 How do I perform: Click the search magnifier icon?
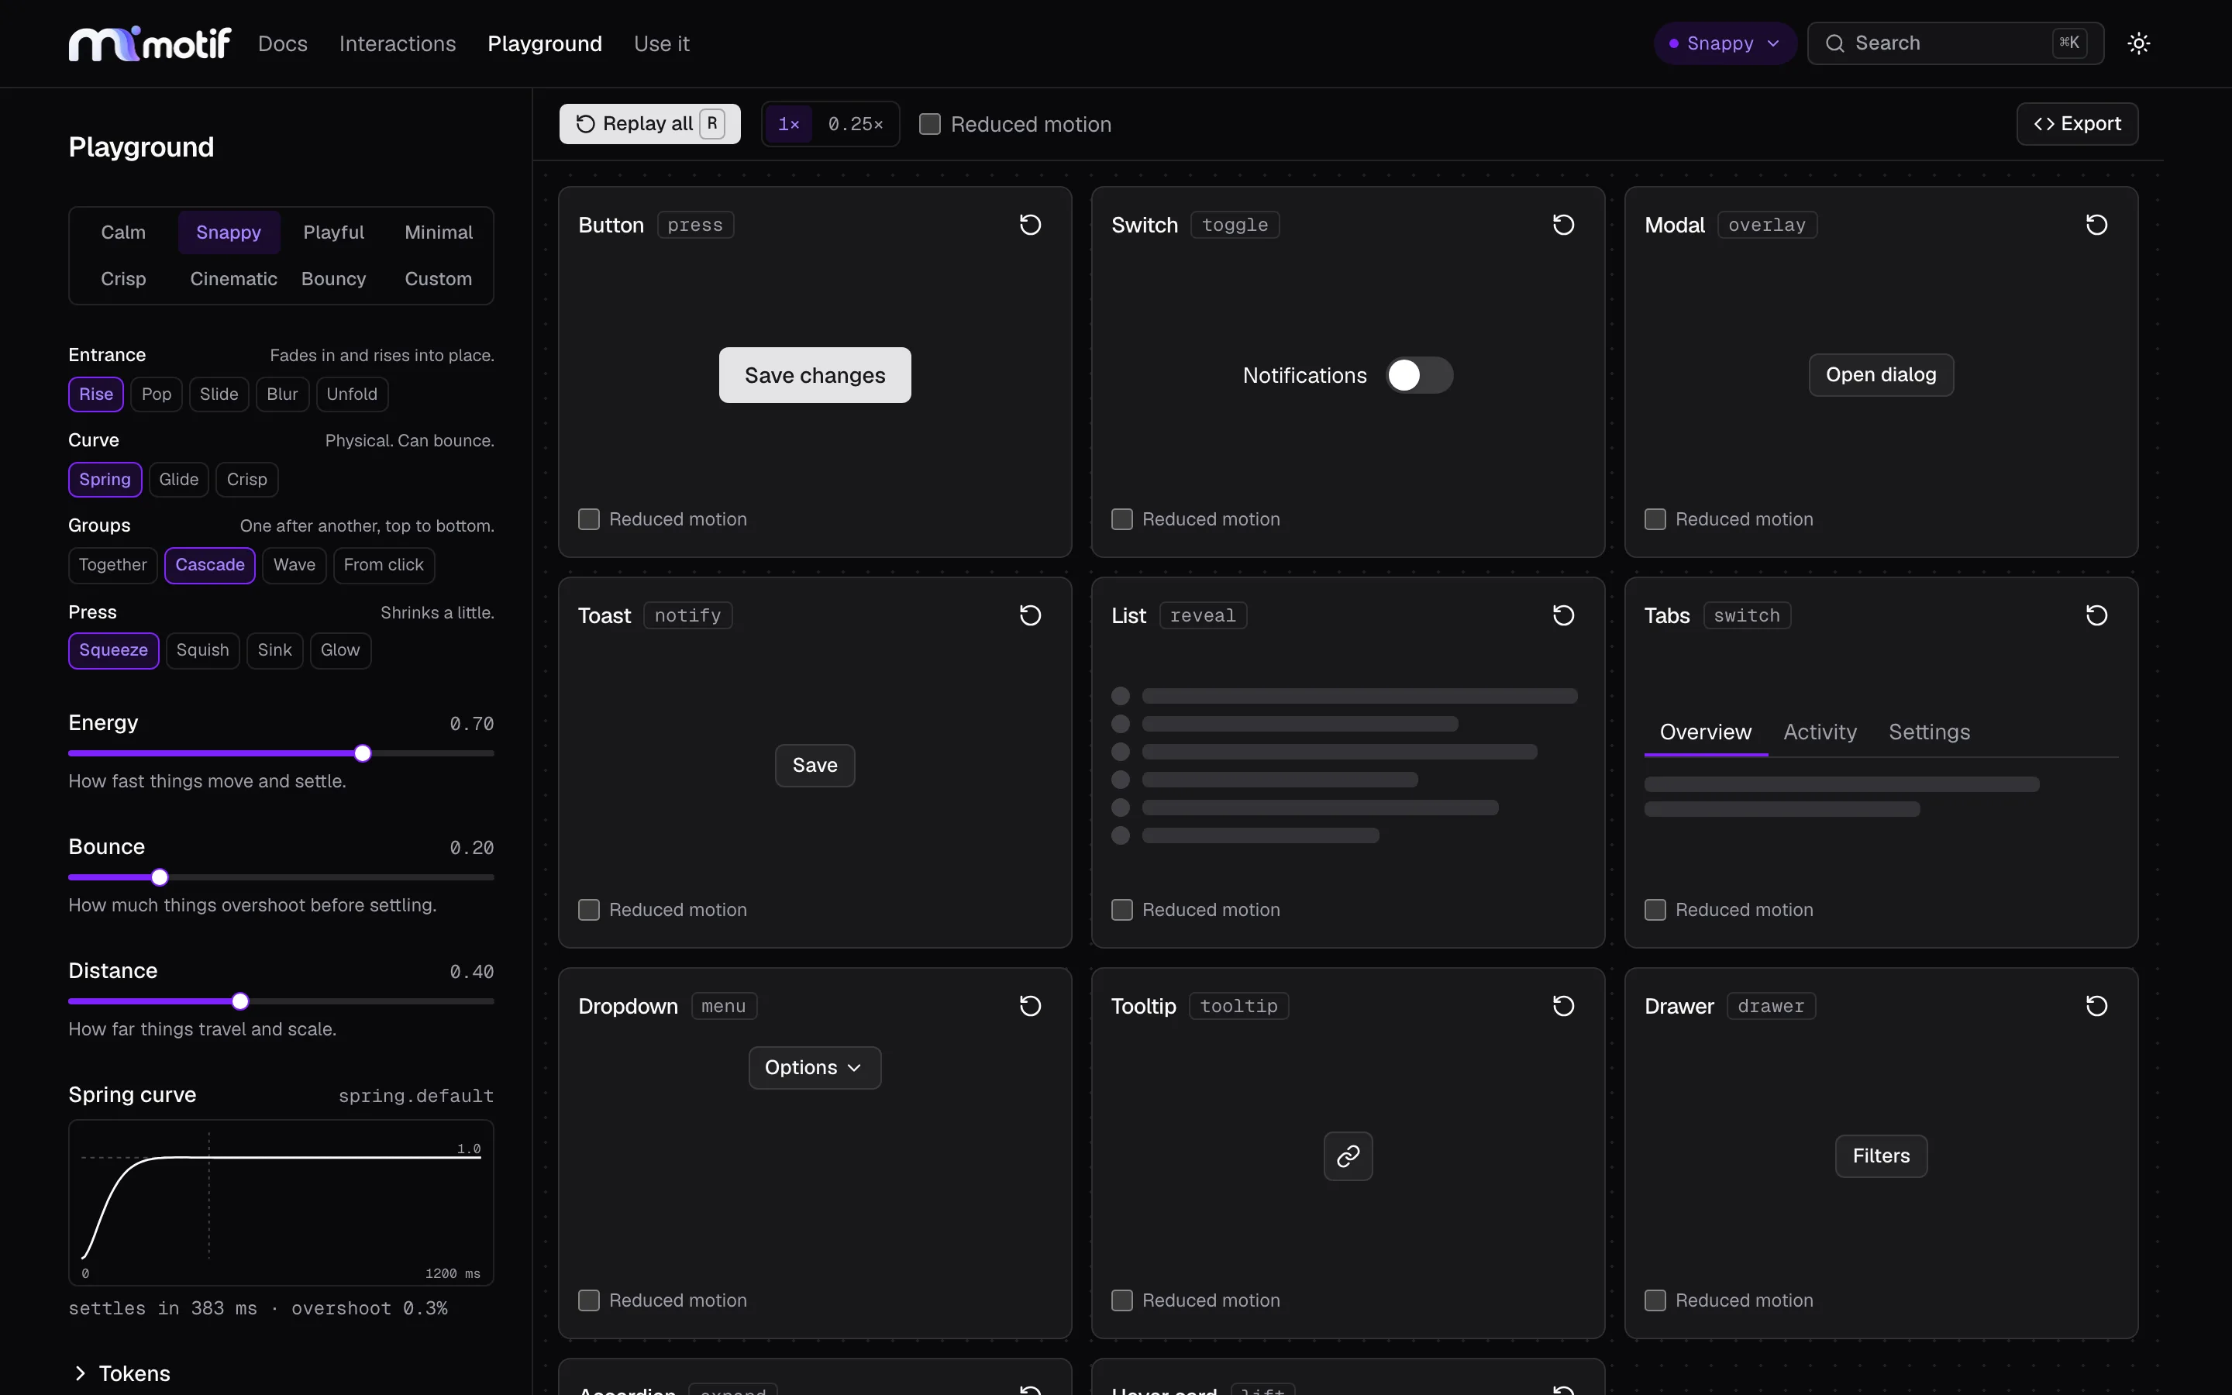1834,43
